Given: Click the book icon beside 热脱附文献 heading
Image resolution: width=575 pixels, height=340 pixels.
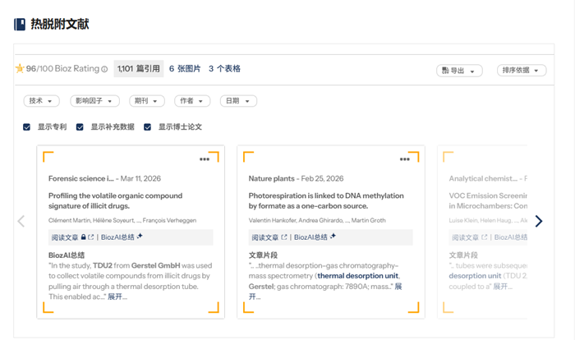Looking at the screenshot, I should click(x=20, y=25).
